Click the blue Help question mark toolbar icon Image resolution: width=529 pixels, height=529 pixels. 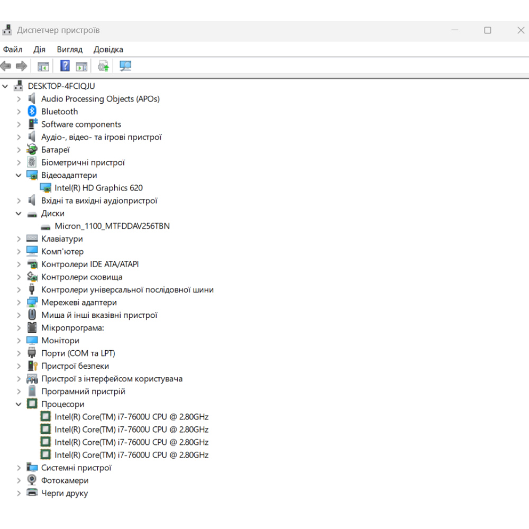65,66
